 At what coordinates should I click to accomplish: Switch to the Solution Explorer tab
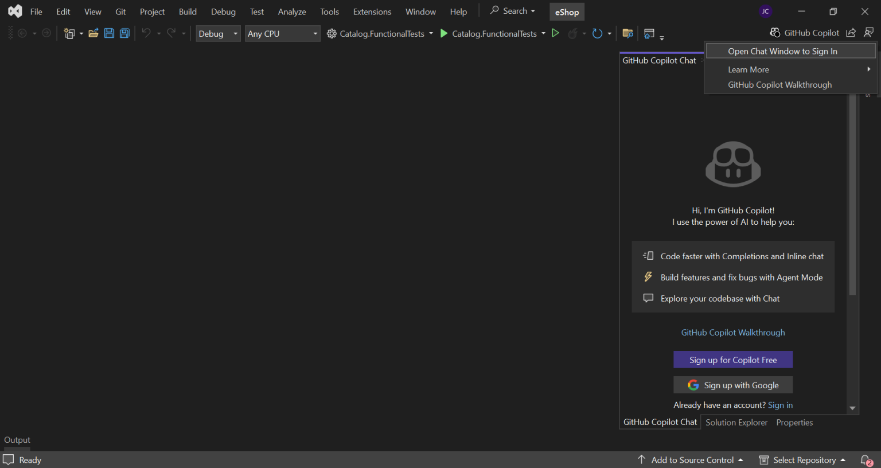click(x=736, y=422)
